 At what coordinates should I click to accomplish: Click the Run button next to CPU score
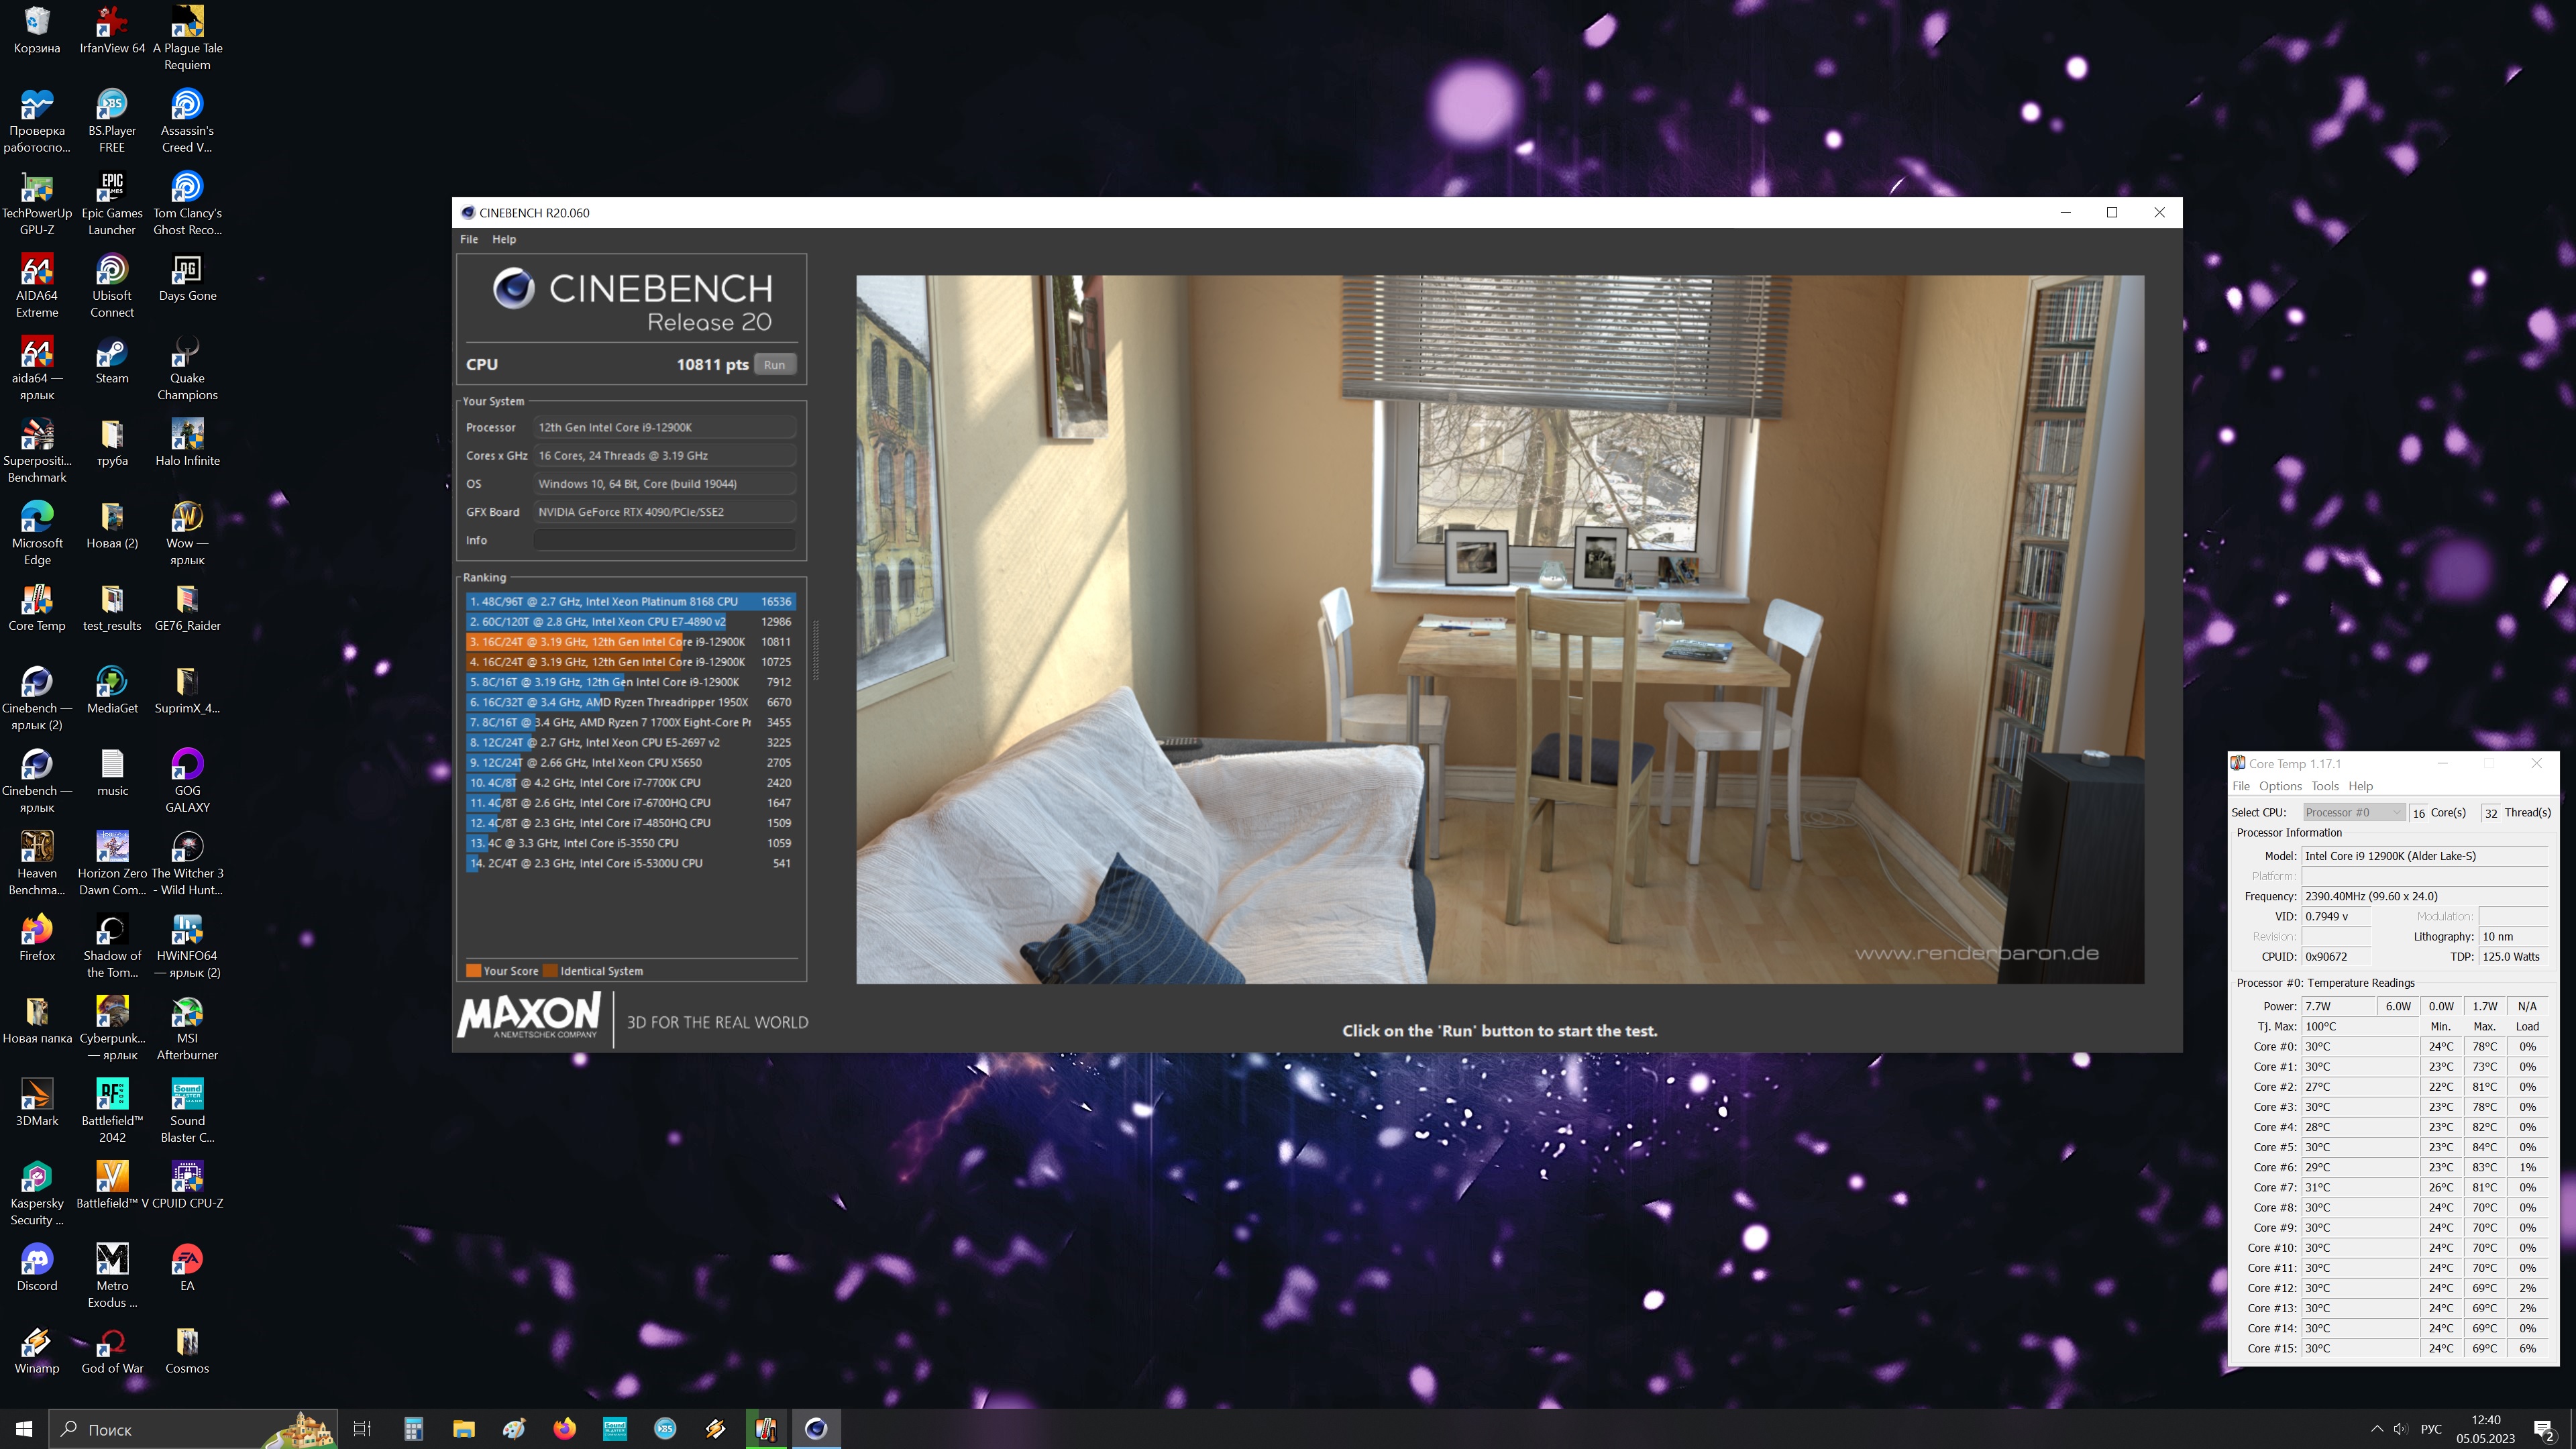pyautogui.click(x=774, y=364)
